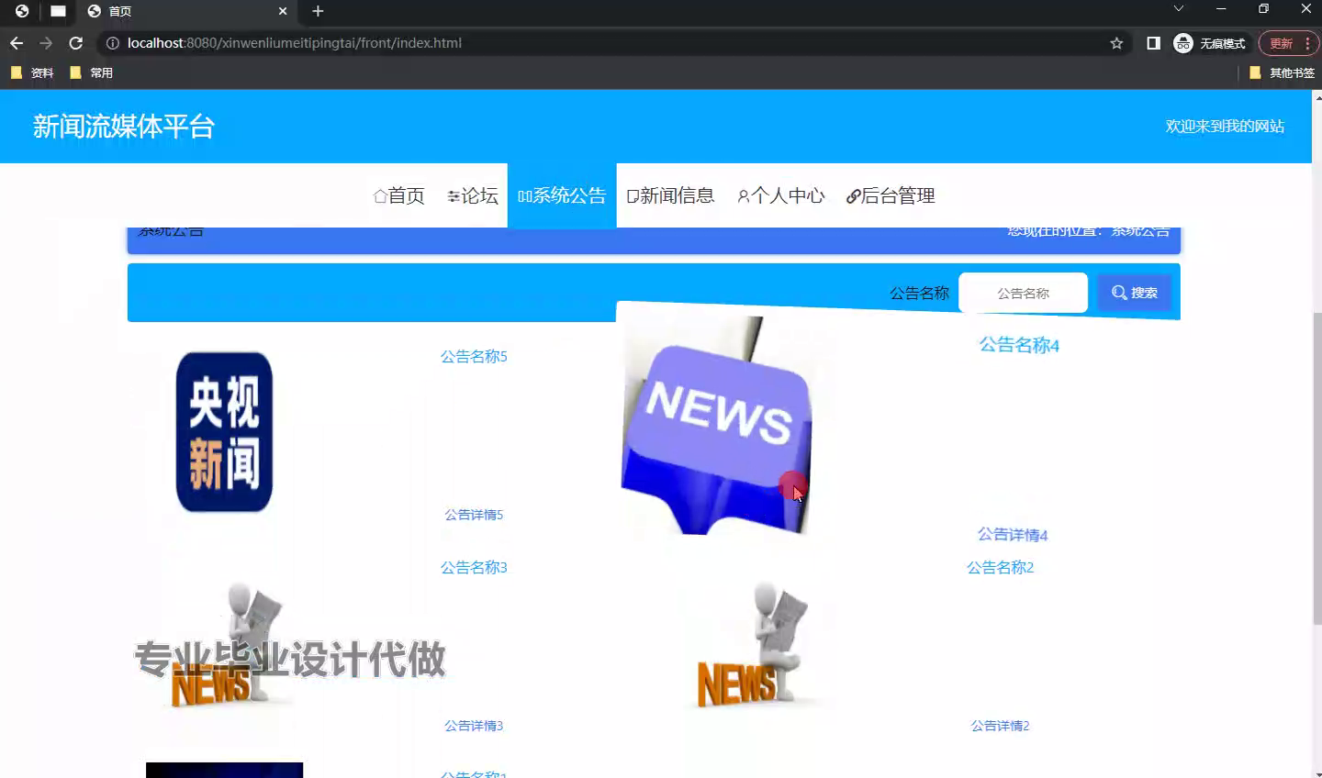
Task: View 公告详情4 details text
Action: point(1013,534)
